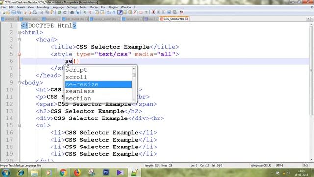Click 'Ln : 6 Col : 15' status field

coord(200,166)
